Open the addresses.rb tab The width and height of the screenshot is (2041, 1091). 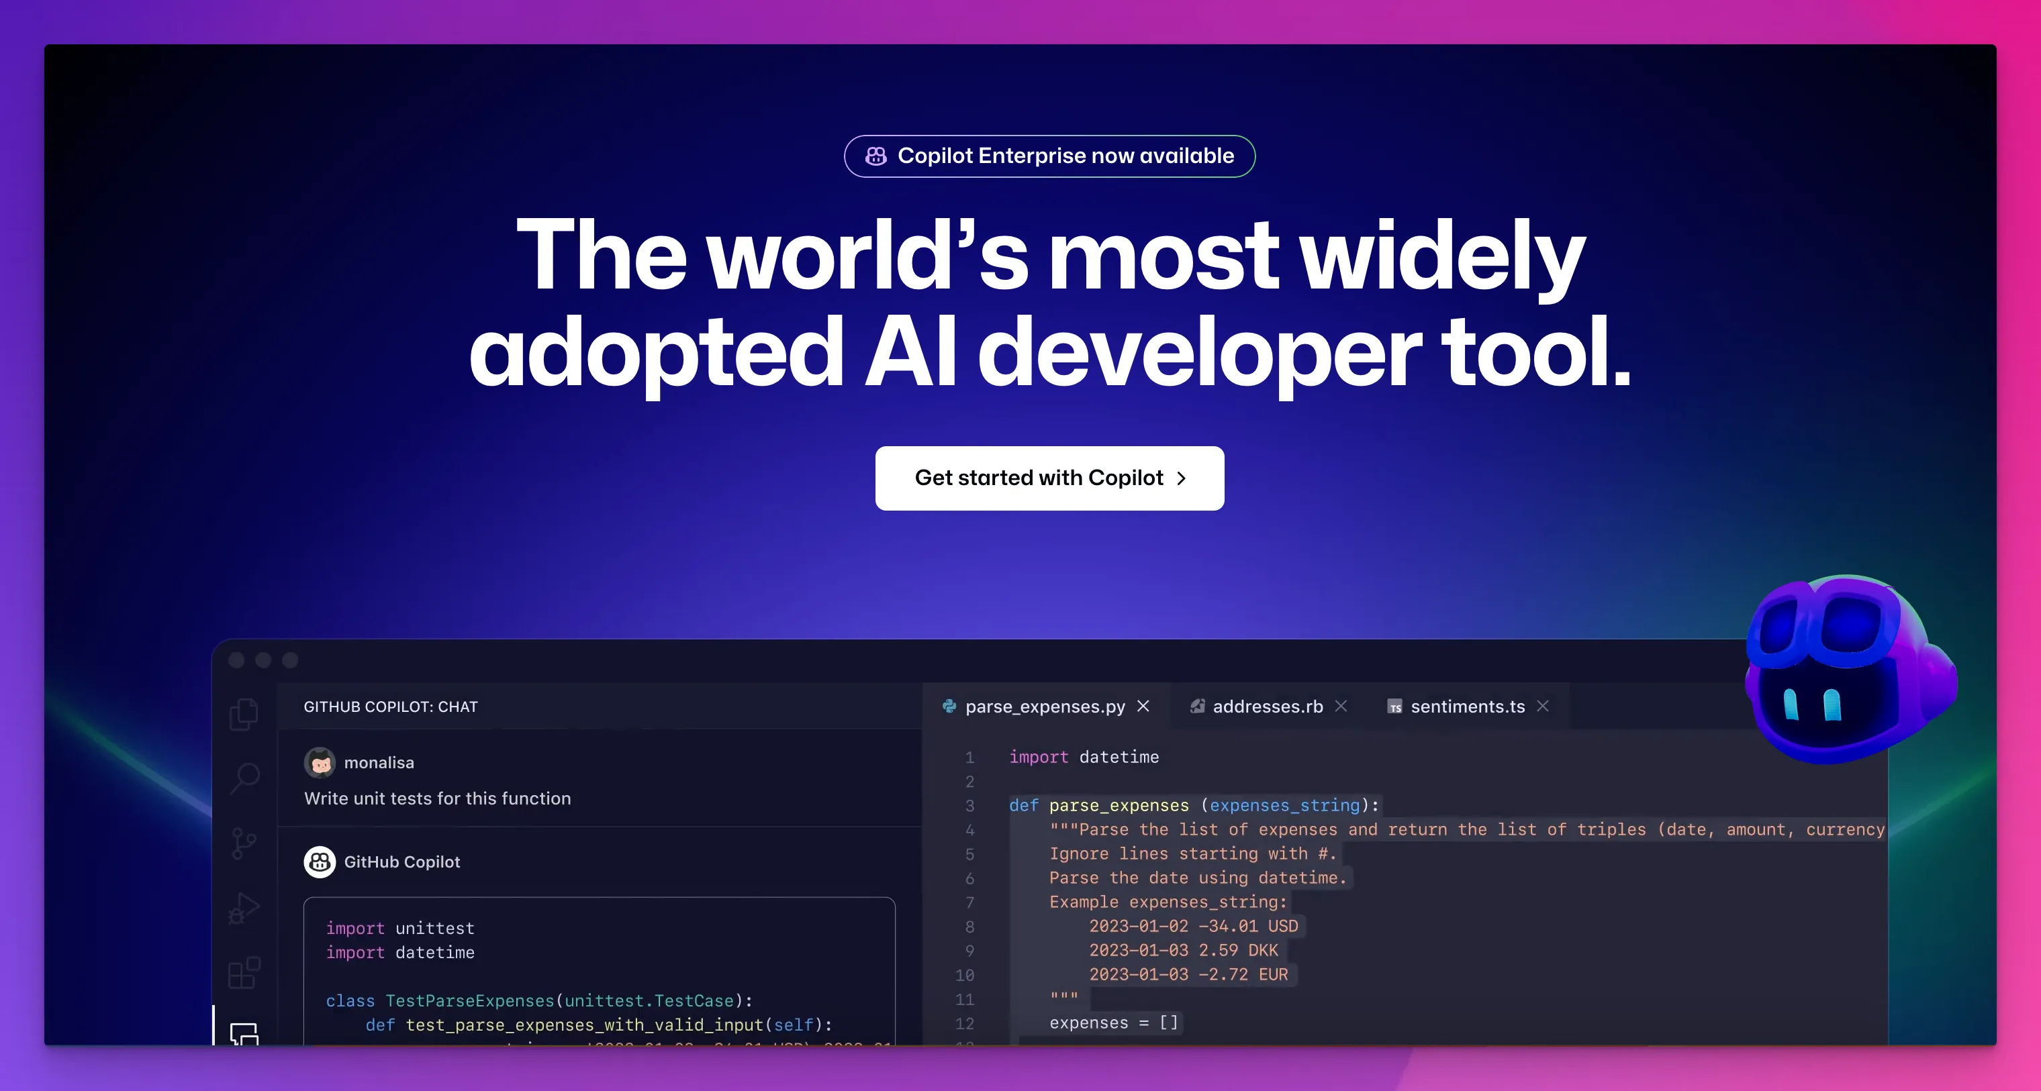tap(1266, 705)
